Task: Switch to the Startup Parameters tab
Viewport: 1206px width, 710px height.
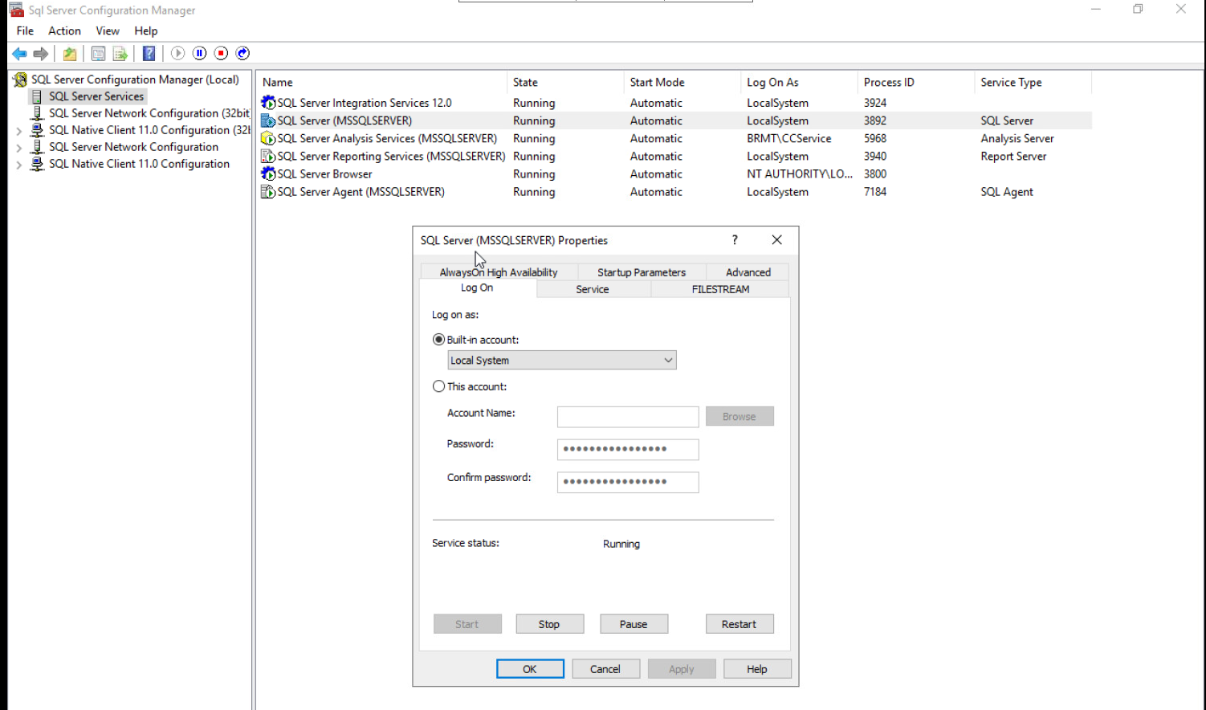Action: (x=642, y=272)
